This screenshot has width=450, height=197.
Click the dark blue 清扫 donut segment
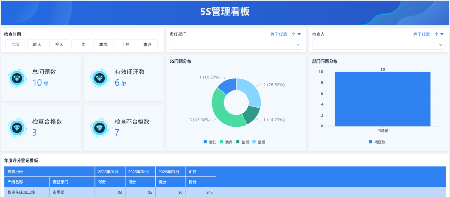point(228,85)
